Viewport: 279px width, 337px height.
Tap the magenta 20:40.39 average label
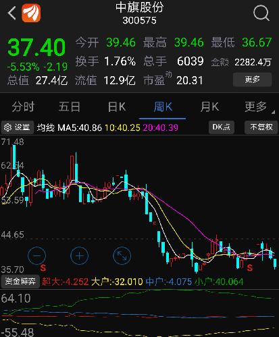[161, 127]
